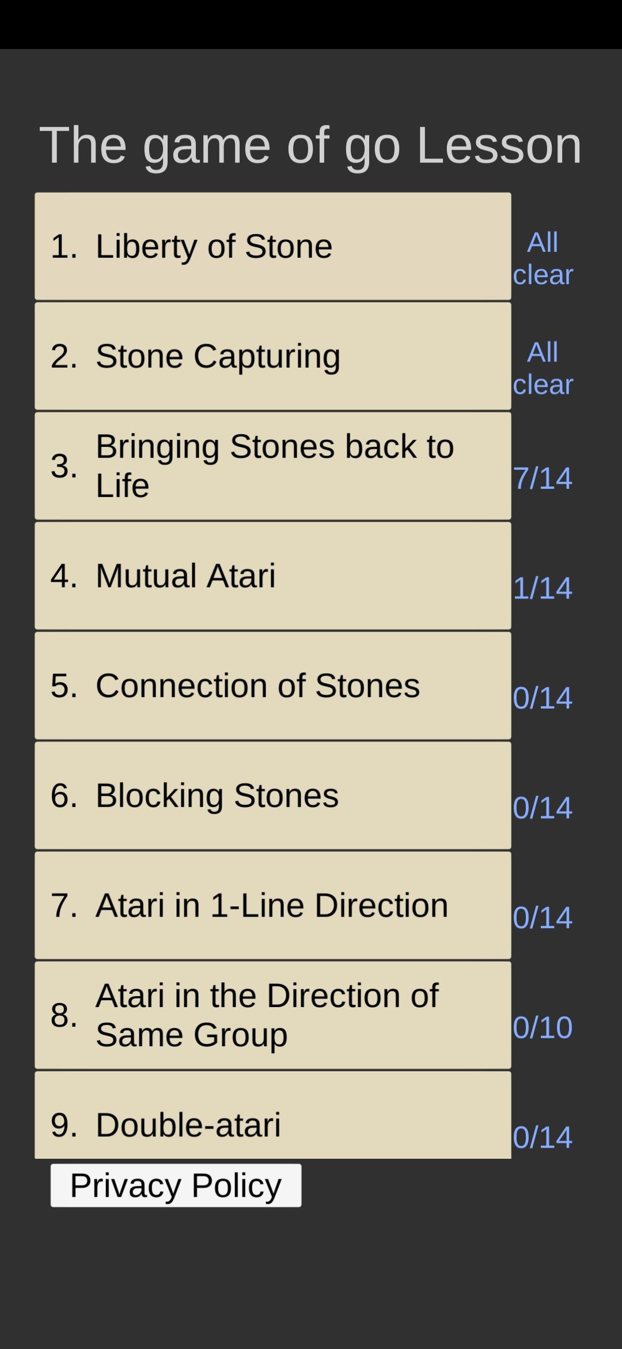622x1349 pixels.
Task: Open the Mutual Atari lesson
Action: [273, 576]
